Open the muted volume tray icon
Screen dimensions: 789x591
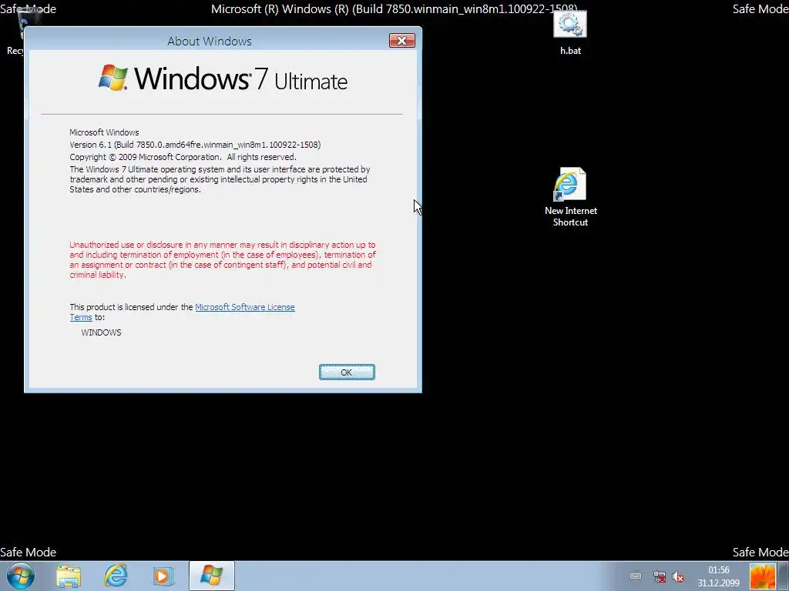[x=678, y=576]
